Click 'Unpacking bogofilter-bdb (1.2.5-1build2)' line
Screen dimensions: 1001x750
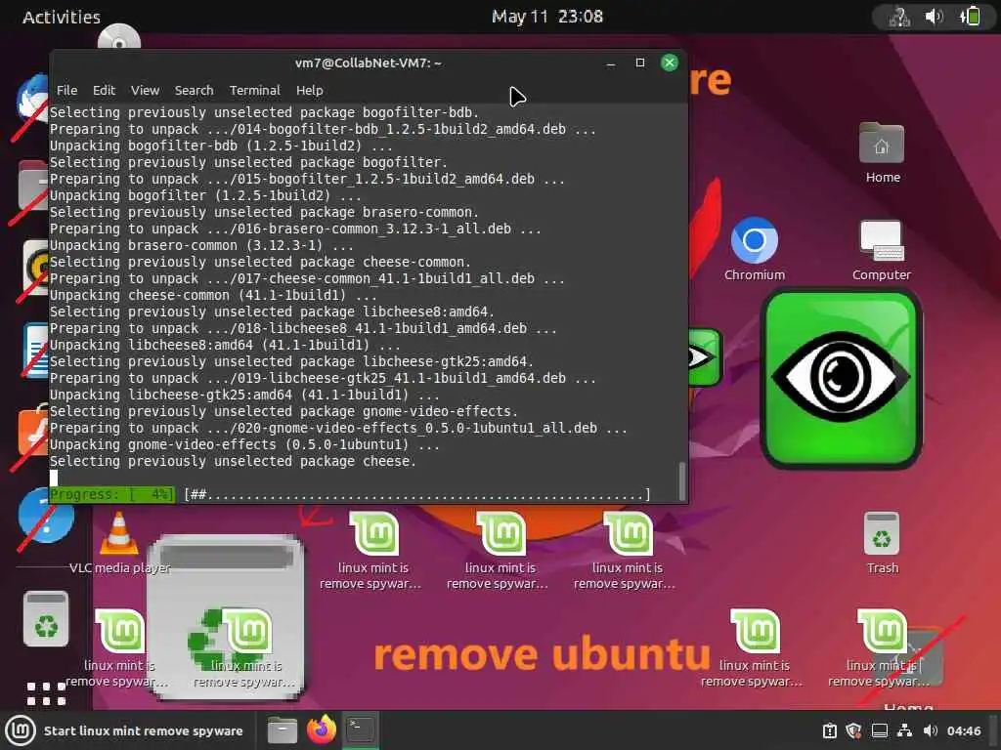pyautogui.click(x=221, y=146)
